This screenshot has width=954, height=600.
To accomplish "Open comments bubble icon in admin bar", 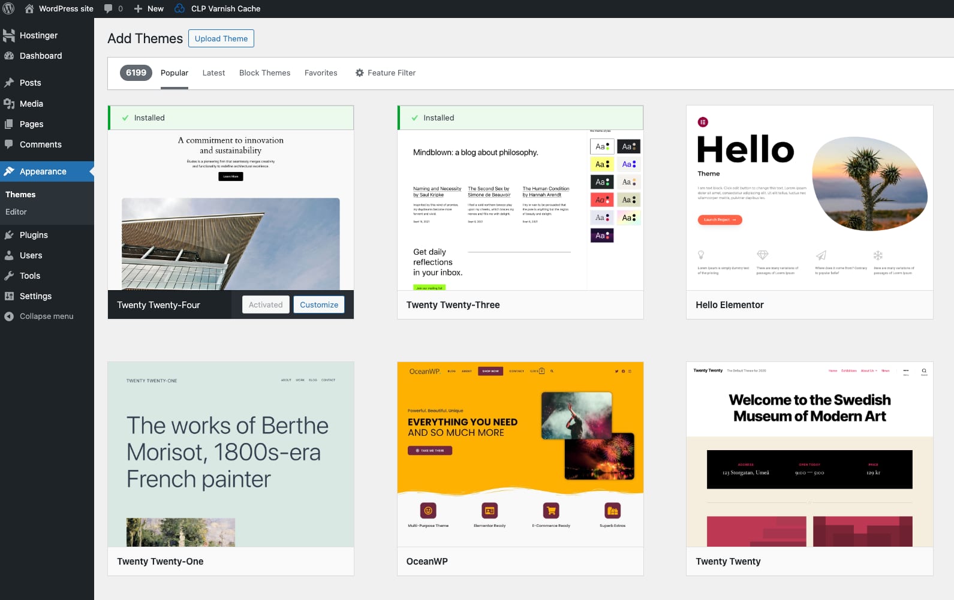I will (x=108, y=8).
